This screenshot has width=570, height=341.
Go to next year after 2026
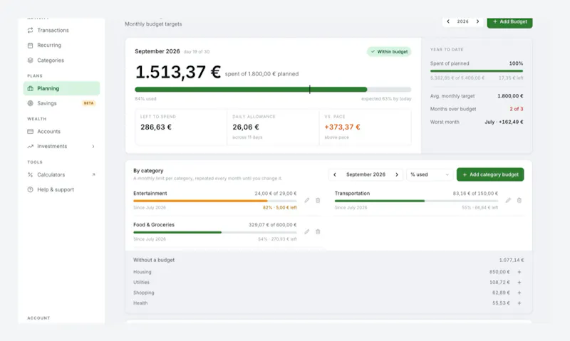(x=477, y=21)
